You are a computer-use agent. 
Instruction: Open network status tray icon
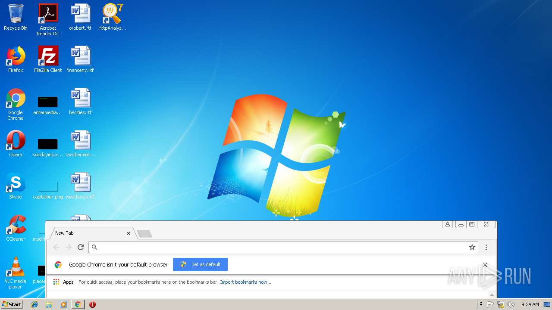501,304
